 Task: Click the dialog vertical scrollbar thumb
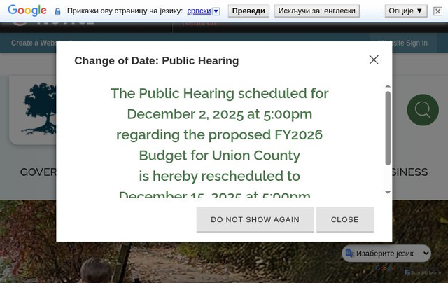coord(388,128)
